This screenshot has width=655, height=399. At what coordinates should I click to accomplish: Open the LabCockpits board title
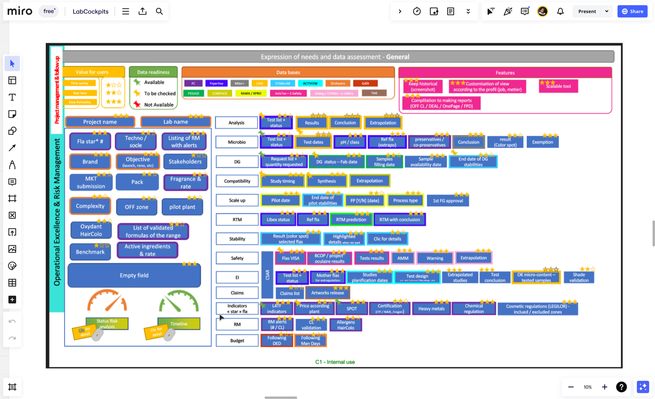point(90,12)
